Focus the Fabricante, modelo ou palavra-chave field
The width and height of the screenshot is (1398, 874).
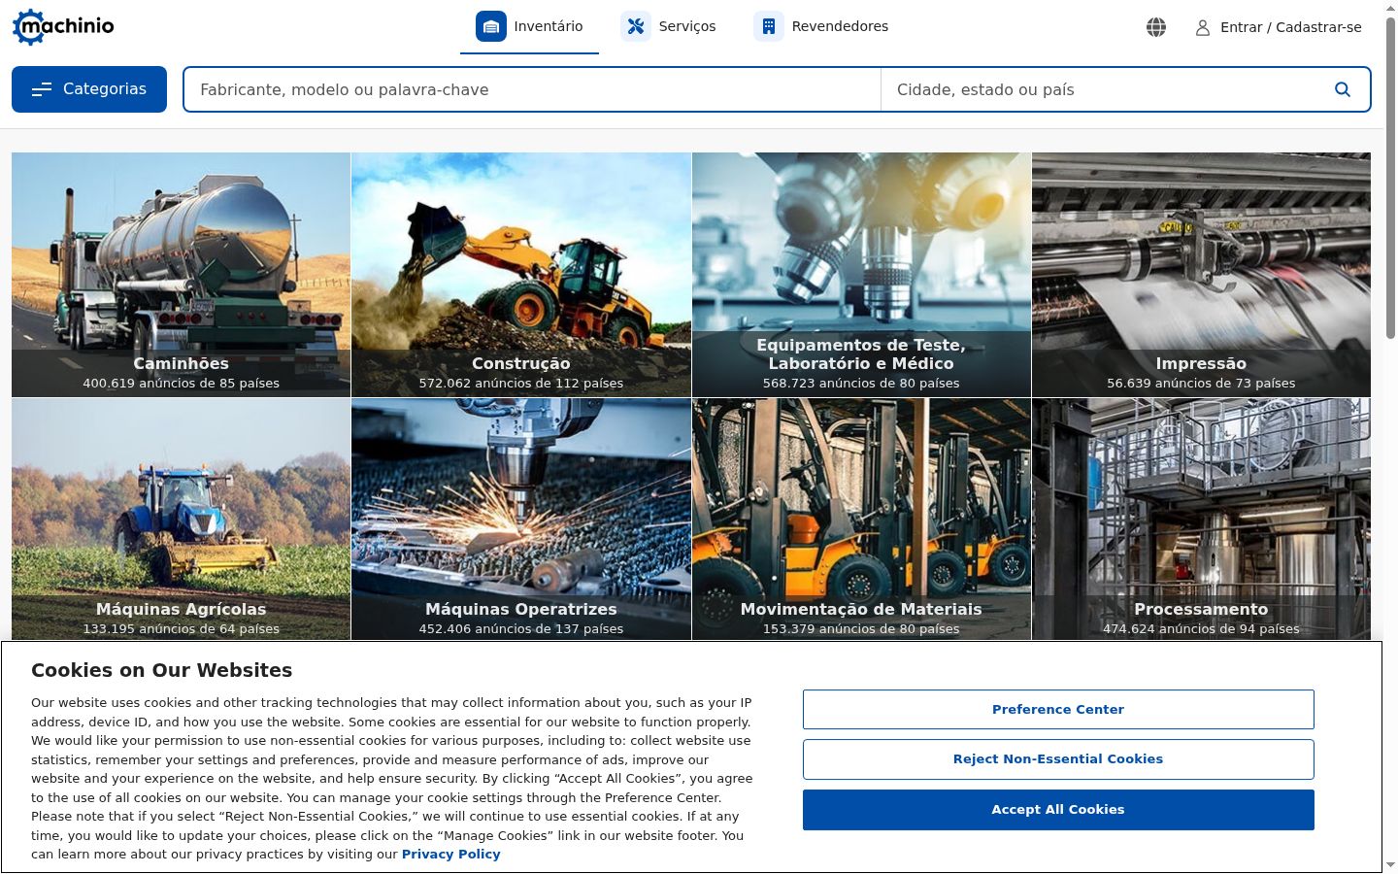(x=532, y=89)
